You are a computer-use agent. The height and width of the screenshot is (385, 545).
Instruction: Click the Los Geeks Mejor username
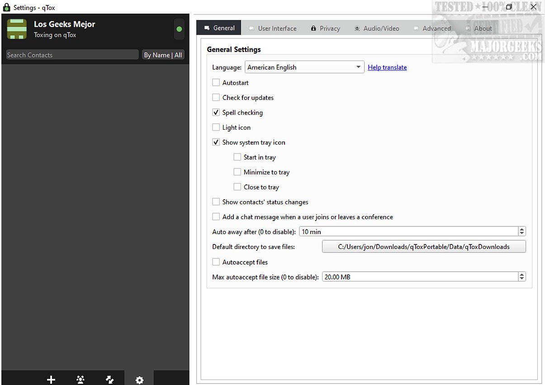click(65, 24)
